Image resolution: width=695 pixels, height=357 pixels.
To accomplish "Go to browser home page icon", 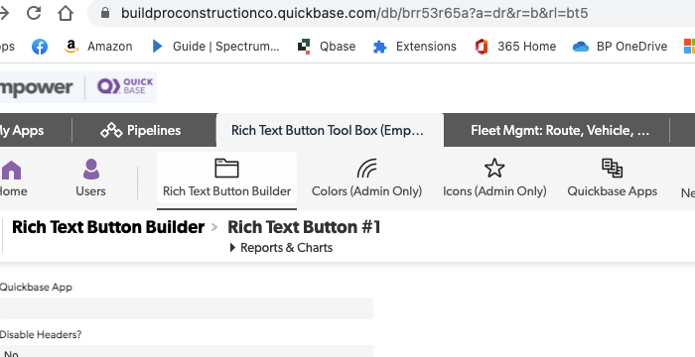I will (66, 13).
